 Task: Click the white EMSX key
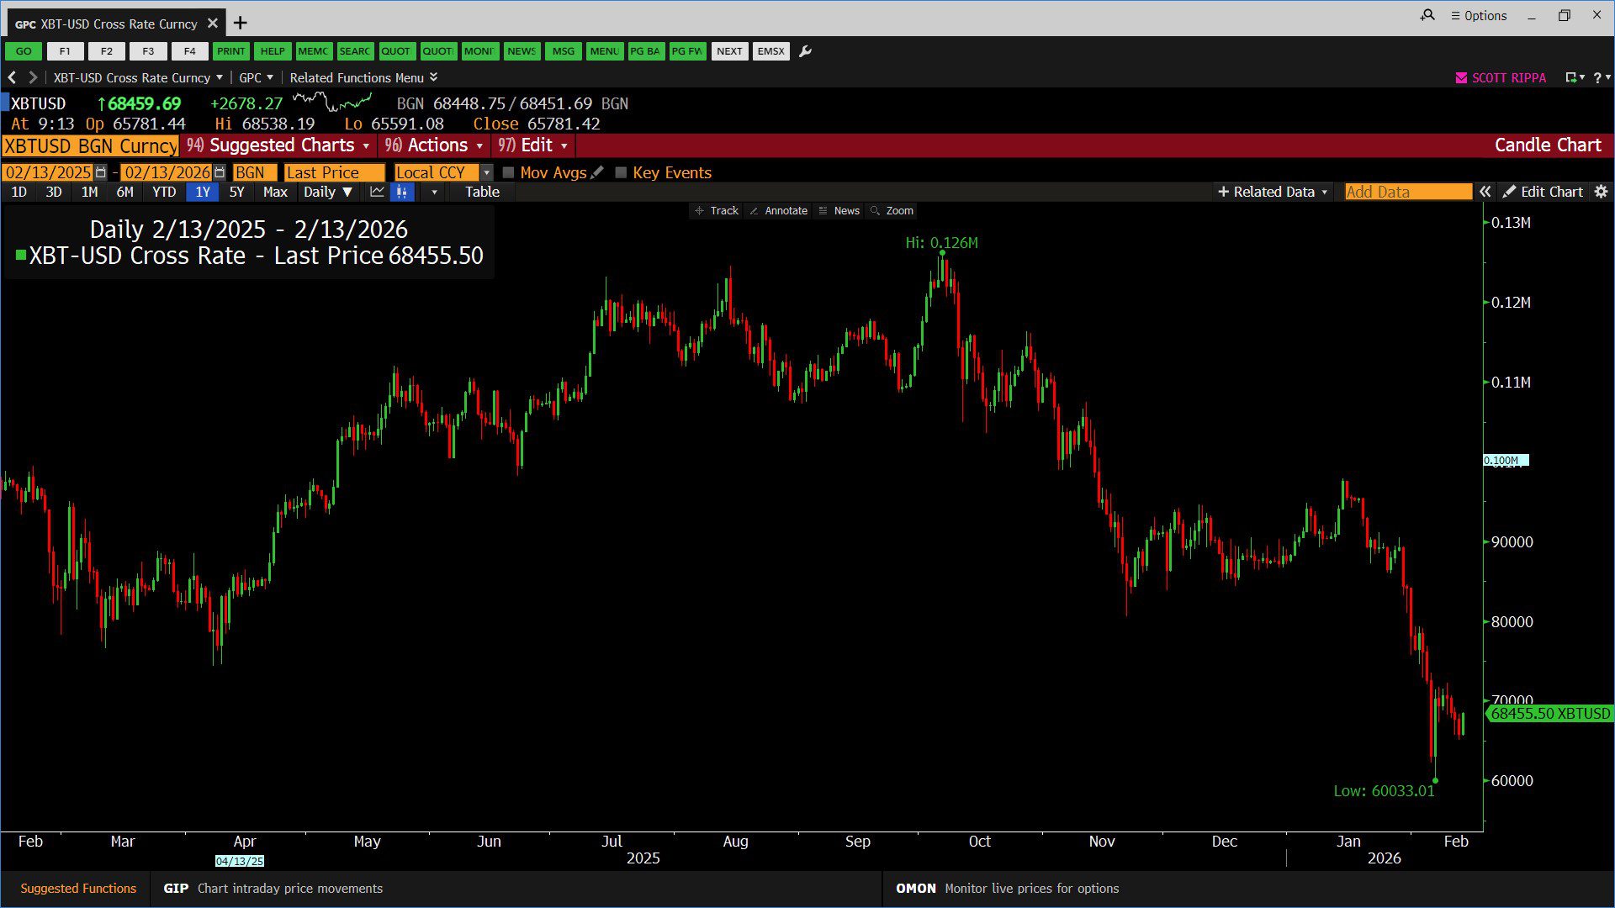(x=770, y=51)
